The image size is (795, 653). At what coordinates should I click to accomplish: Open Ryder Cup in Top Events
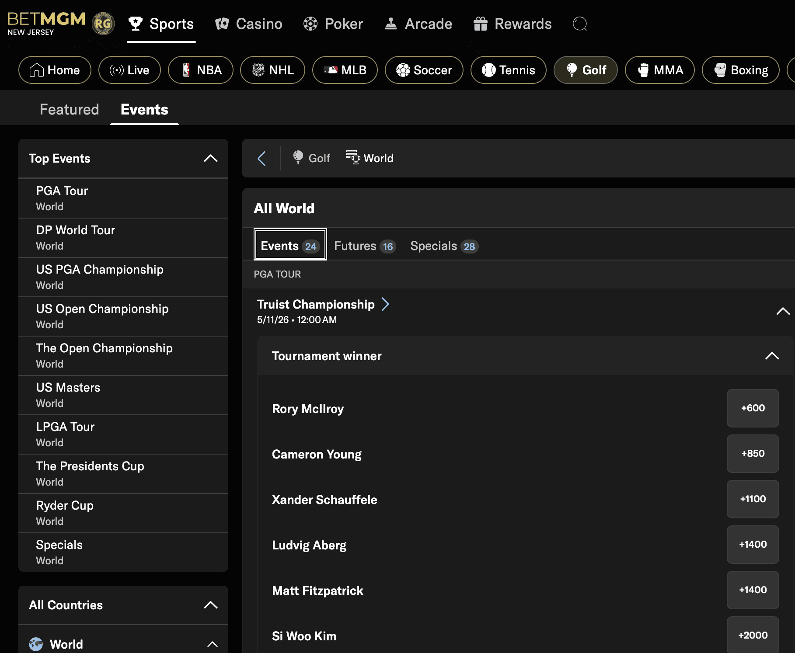coord(123,513)
